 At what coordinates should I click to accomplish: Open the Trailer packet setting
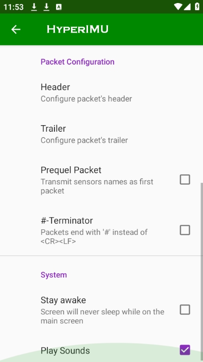pos(101,134)
